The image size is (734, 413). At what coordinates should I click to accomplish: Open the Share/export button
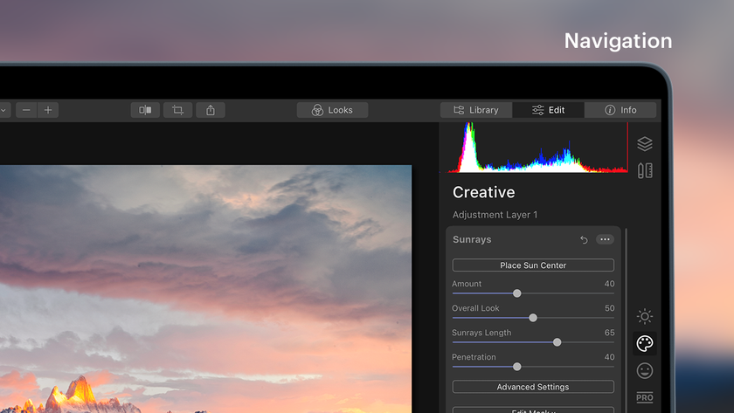pyautogui.click(x=211, y=110)
